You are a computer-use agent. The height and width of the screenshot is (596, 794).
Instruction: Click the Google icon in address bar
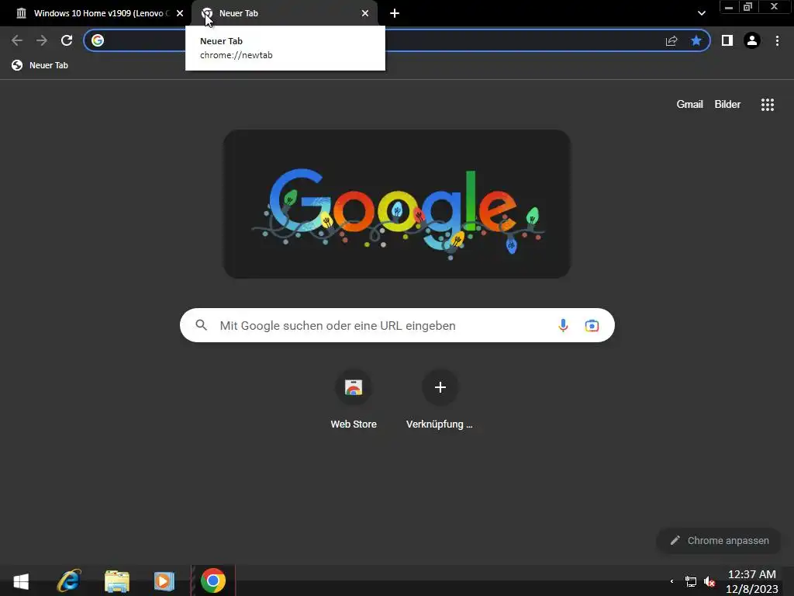click(98, 40)
